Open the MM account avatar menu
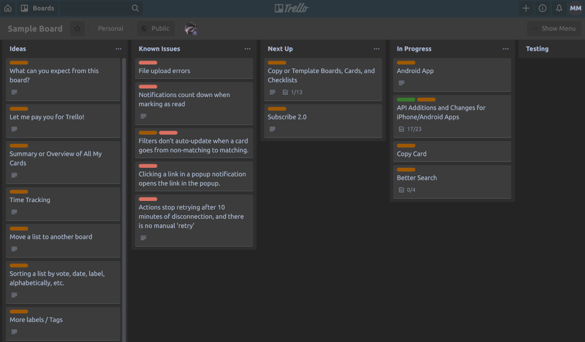585x342 pixels. 575,8
